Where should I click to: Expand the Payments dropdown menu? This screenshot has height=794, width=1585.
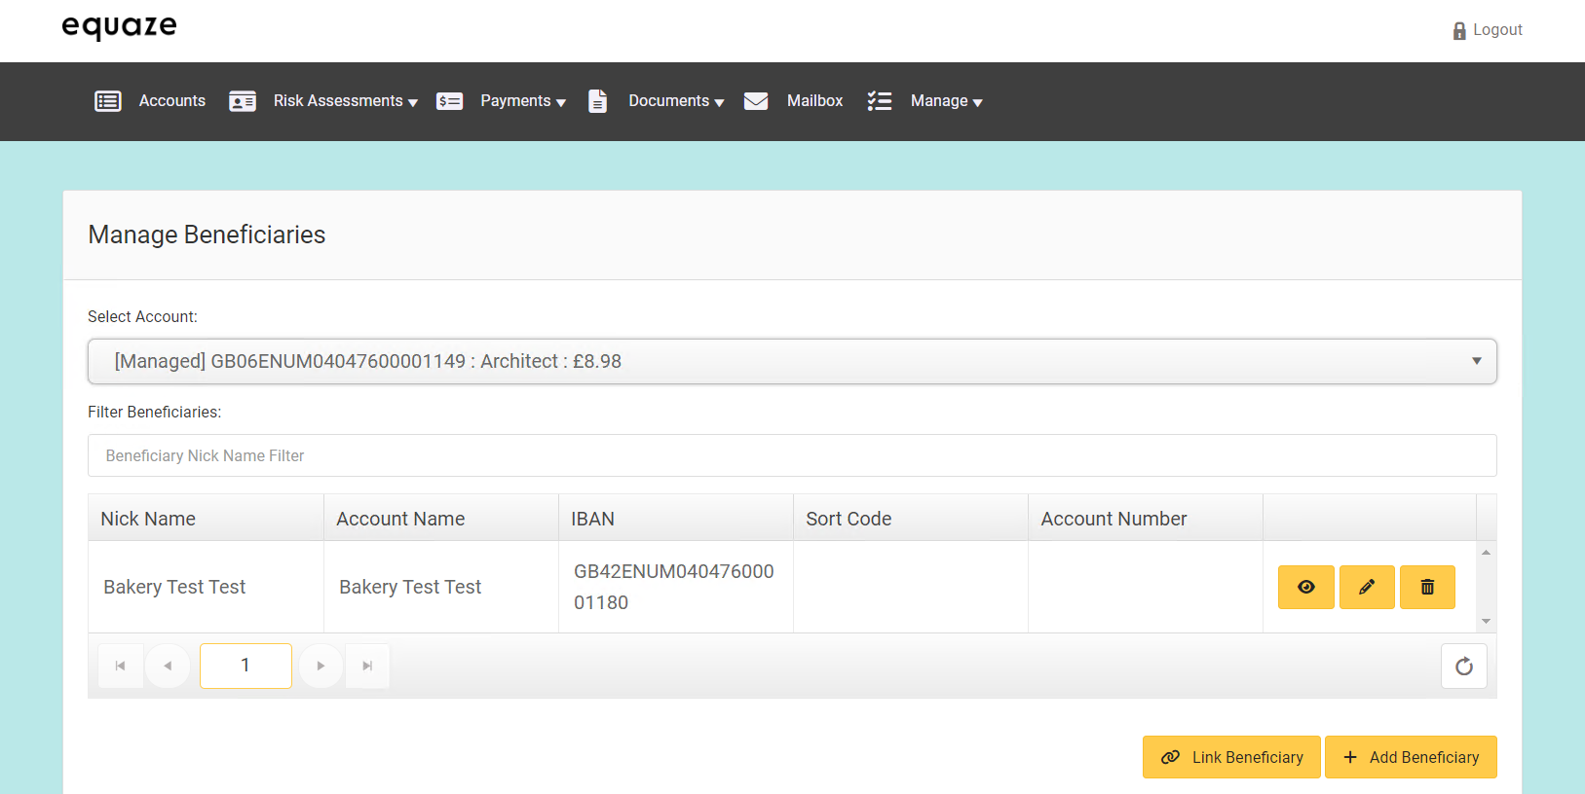click(x=522, y=101)
